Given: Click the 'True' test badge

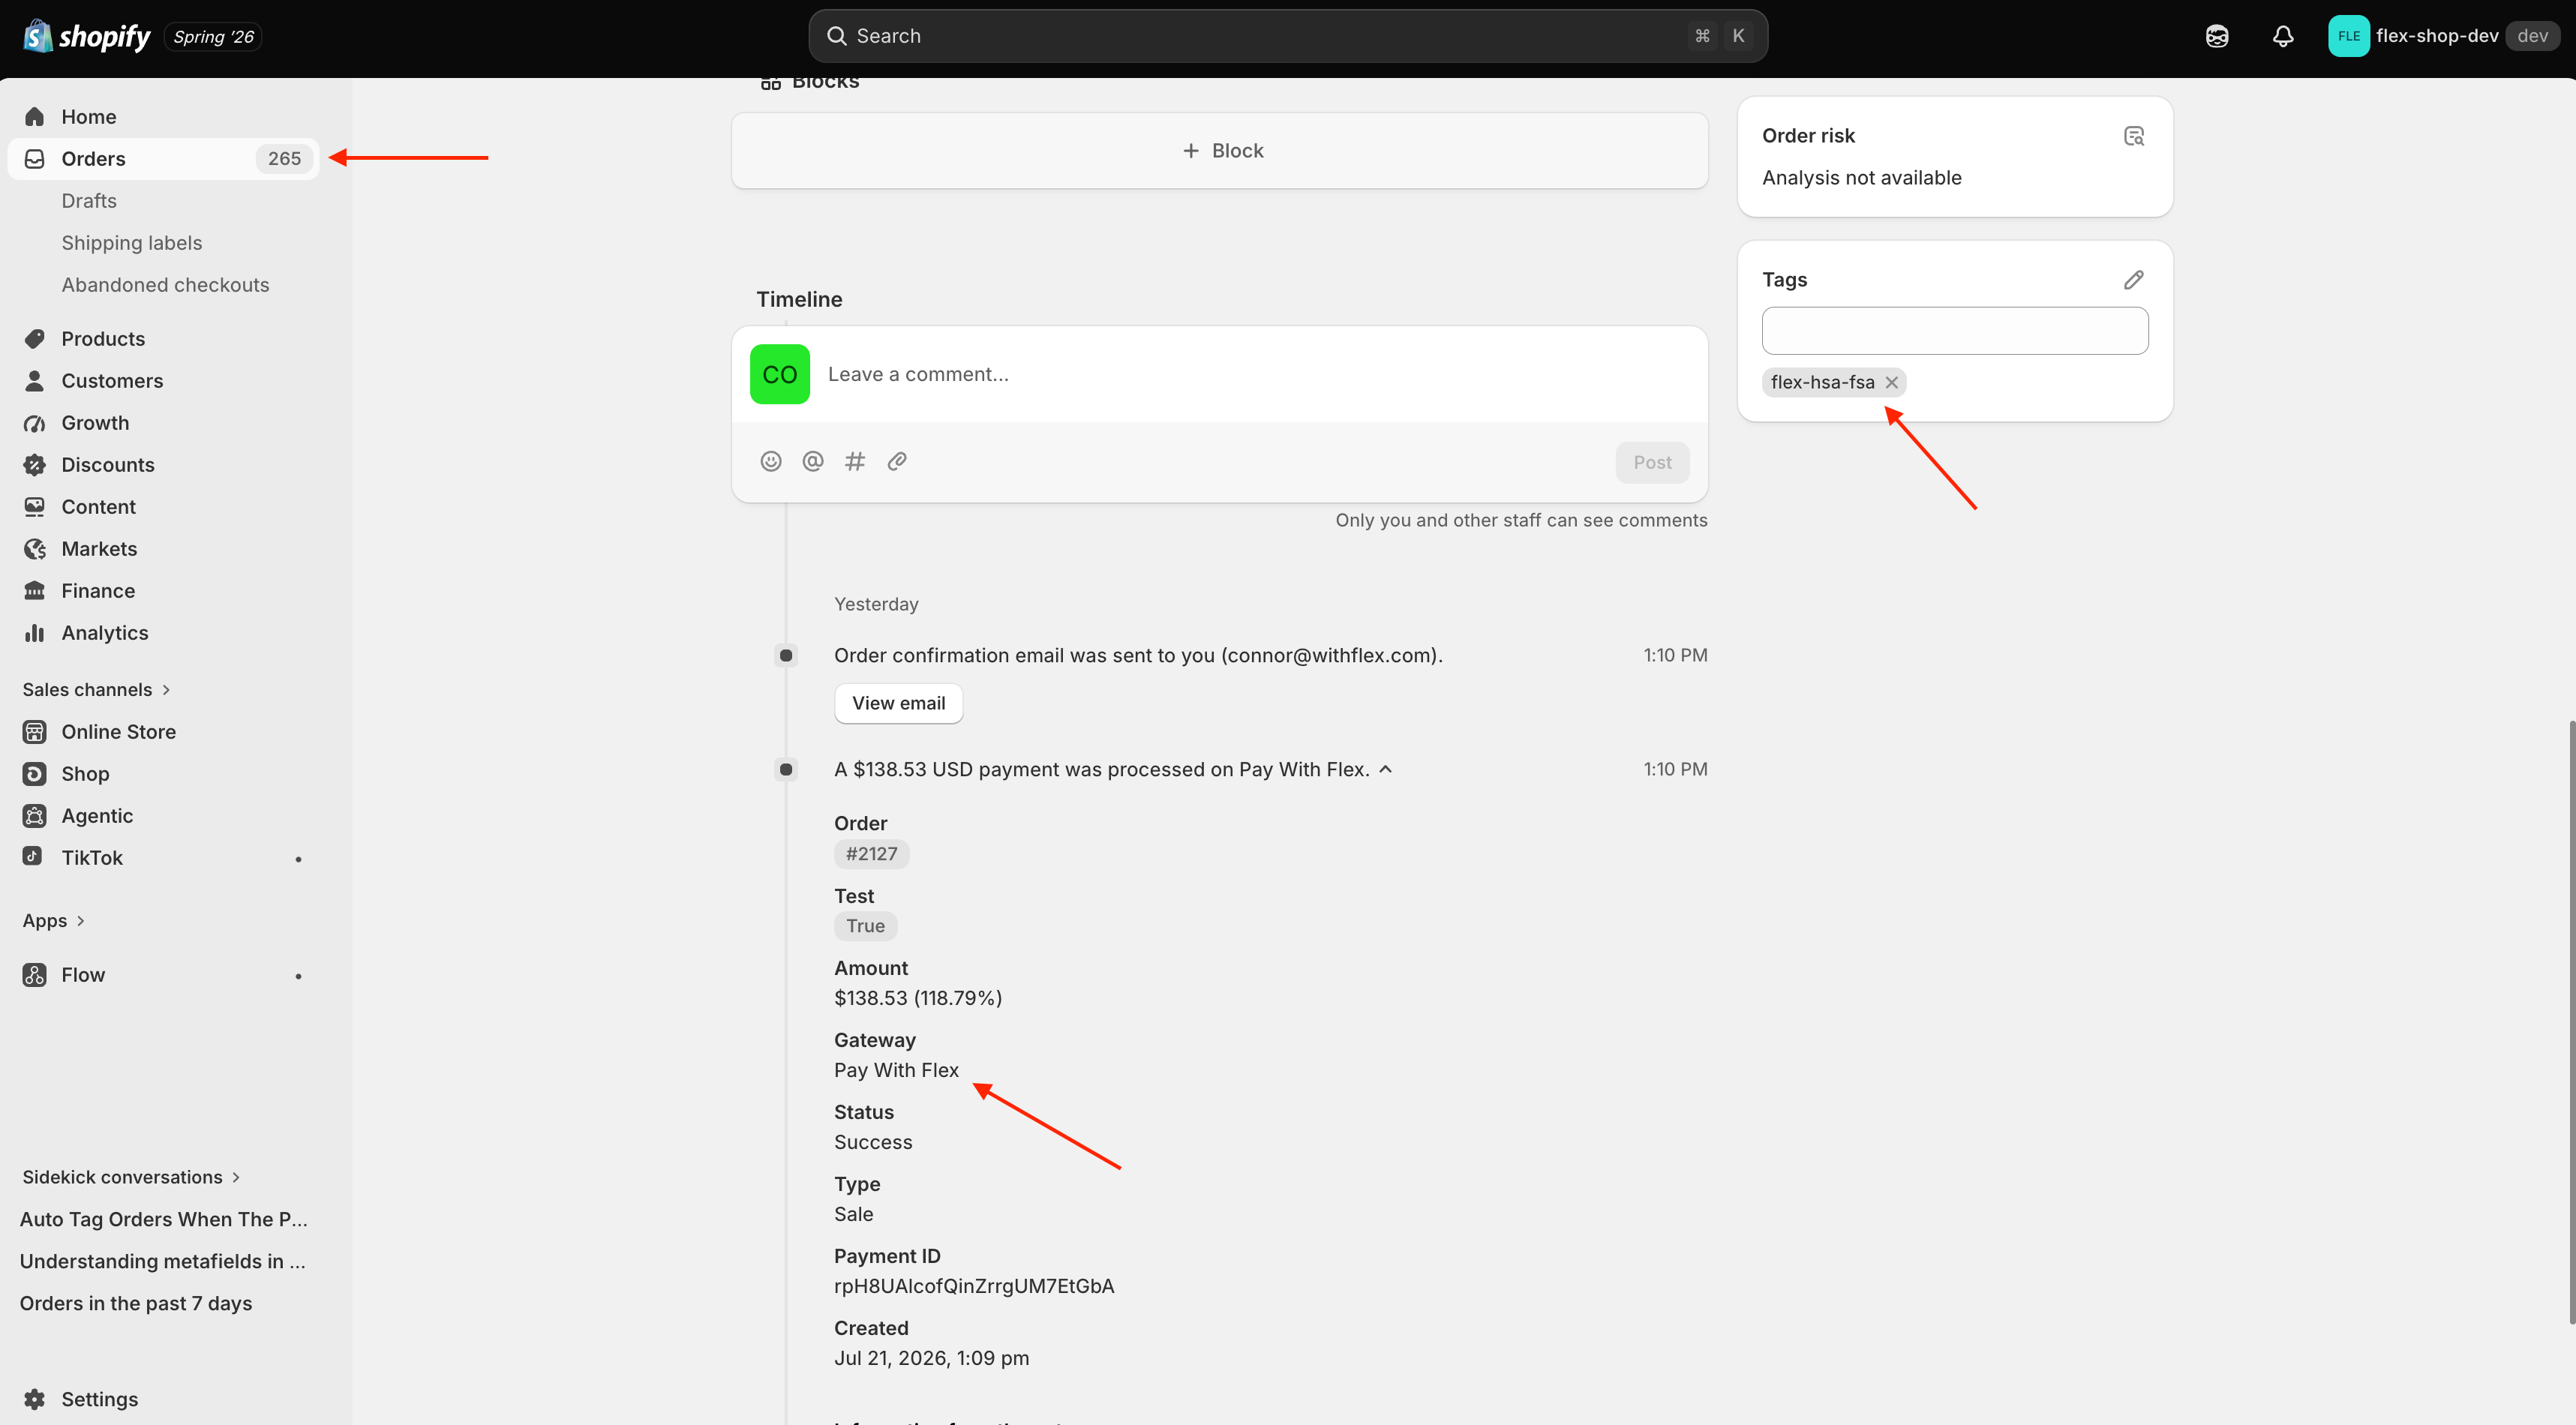Looking at the screenshot, I should pyautogui.click(x=866, y=926).
